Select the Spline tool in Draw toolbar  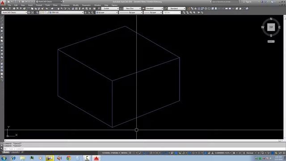point(2,44)
